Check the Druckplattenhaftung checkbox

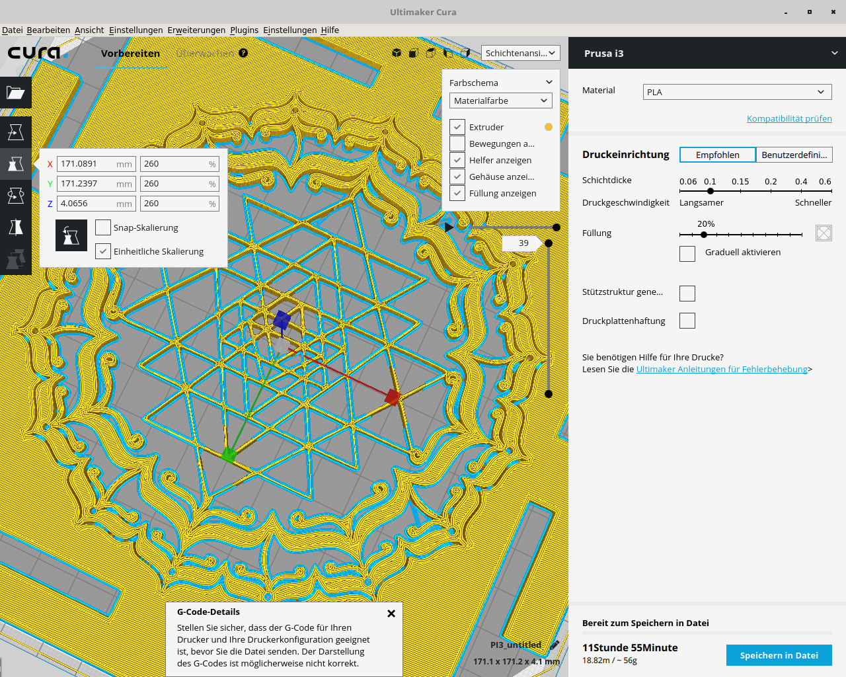(687, 321)
